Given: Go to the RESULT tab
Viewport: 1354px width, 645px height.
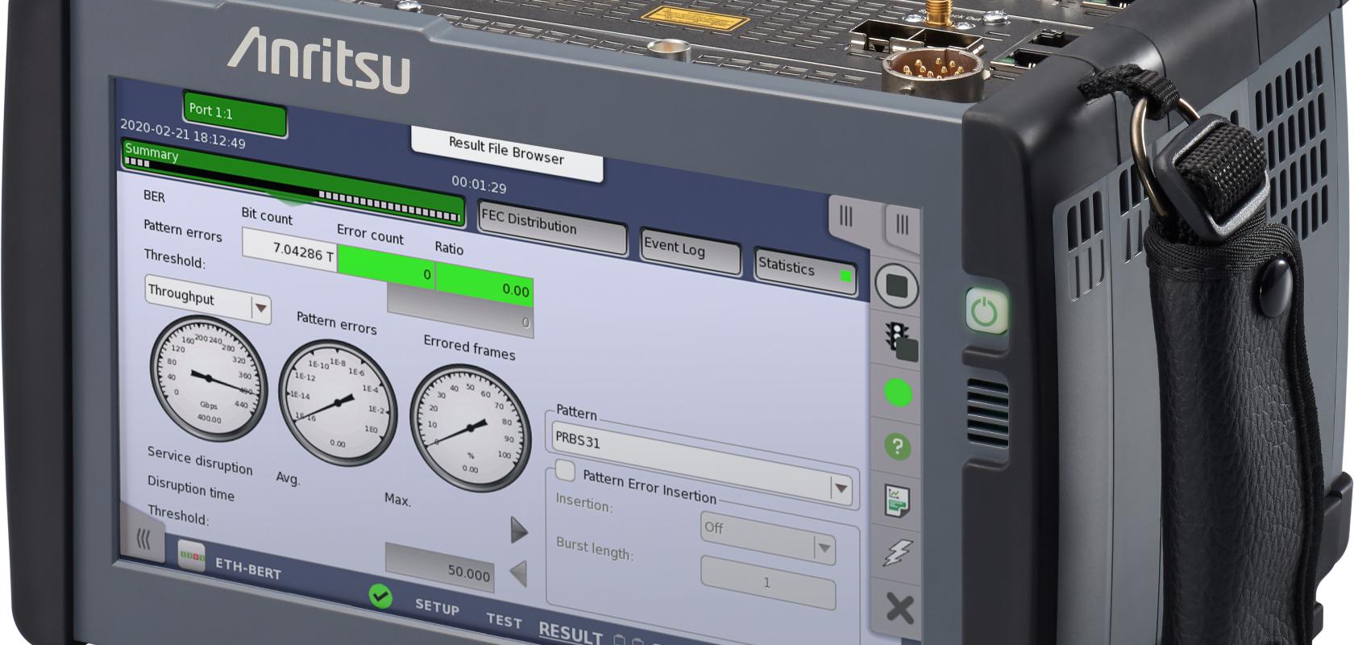Looking at the screenshot, I should click(571, 634).
